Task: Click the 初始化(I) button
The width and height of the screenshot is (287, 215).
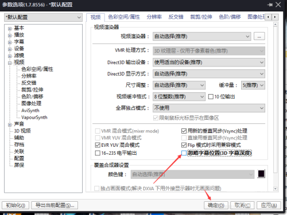Action: pyautogui.click(x=15, y=205)
